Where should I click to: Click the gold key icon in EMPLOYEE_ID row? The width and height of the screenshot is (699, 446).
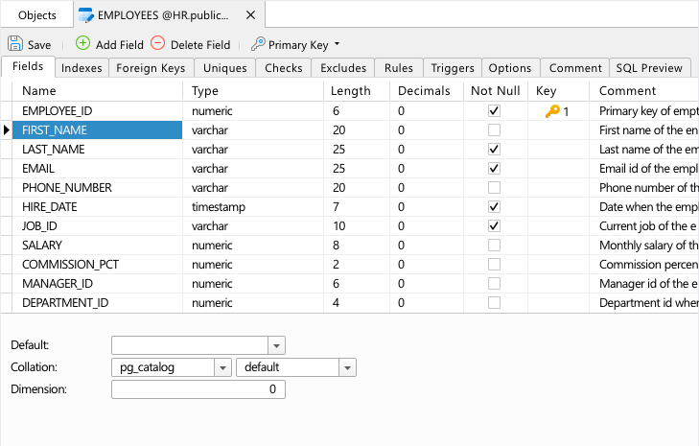click(552, 111)
